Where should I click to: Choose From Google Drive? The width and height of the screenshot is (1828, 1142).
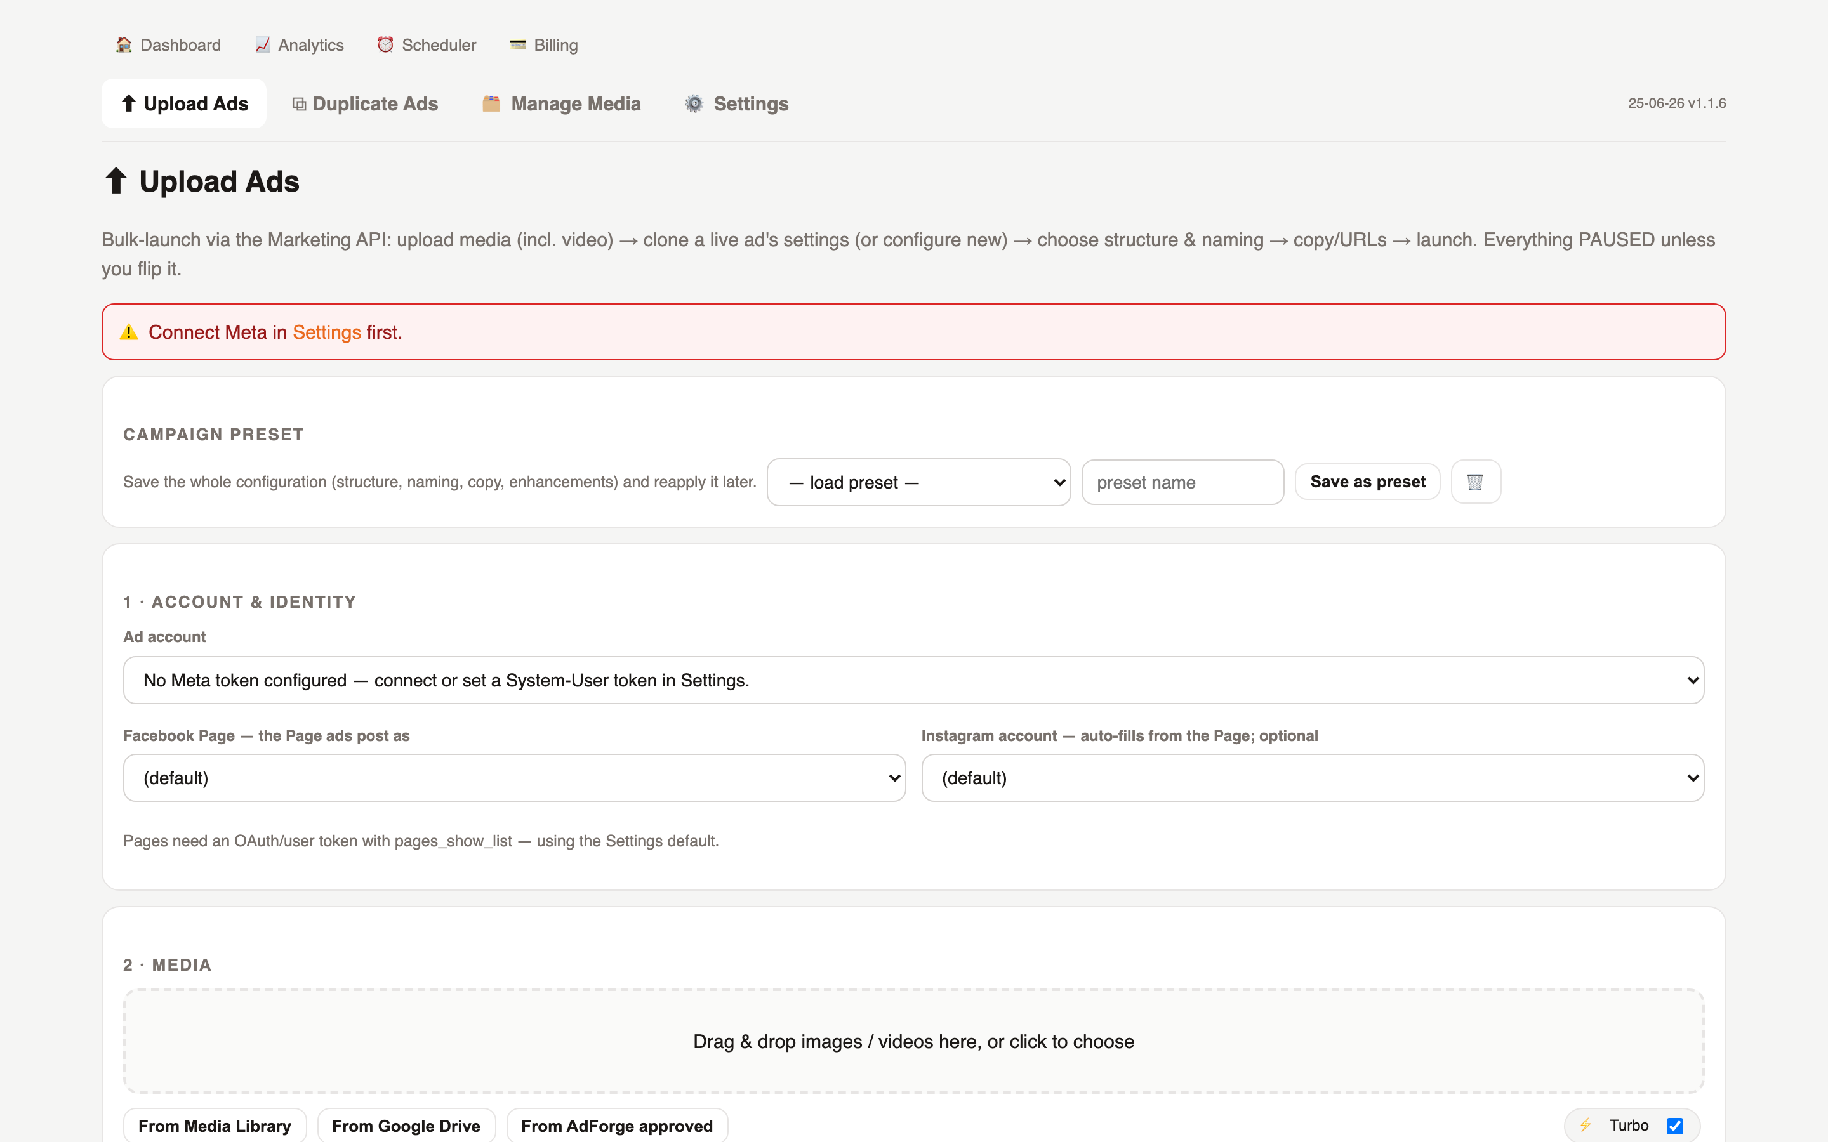pos(406,1126)
